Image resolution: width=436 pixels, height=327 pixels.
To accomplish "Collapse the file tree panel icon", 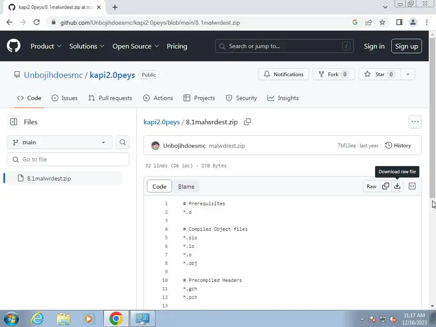I will click(14, 122).
